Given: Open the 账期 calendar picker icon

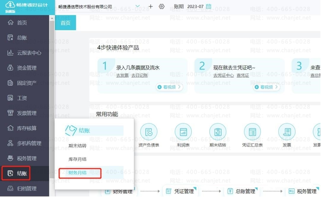Looking at the screenshot, I should coord(208,6).
